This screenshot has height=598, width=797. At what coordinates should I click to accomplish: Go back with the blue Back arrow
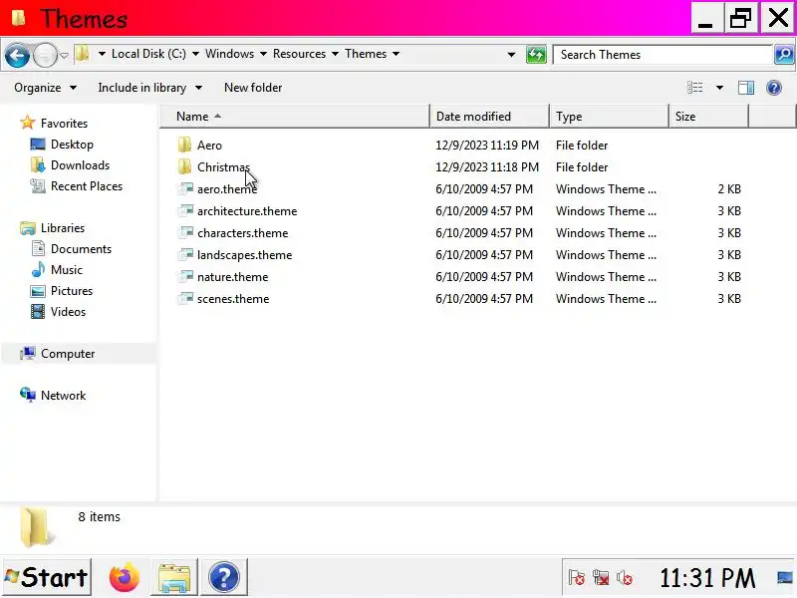17,55
